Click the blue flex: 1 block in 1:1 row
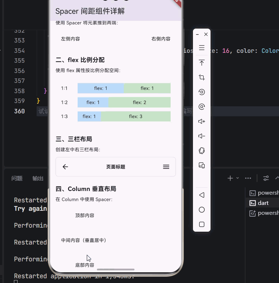The width and height of the screenshot is (279, 283). click(x=101, y=88)
